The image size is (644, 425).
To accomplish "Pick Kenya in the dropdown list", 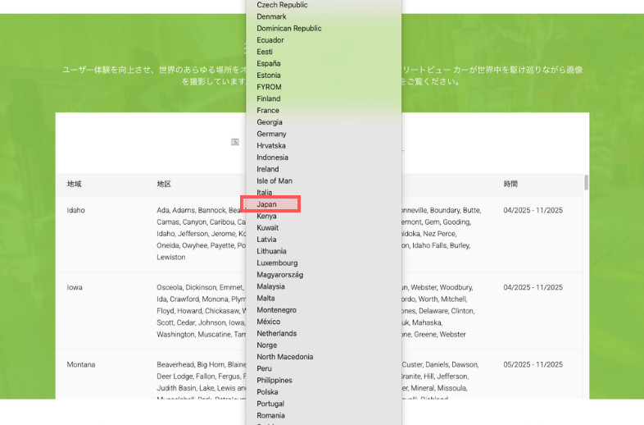I will point(267,216).
